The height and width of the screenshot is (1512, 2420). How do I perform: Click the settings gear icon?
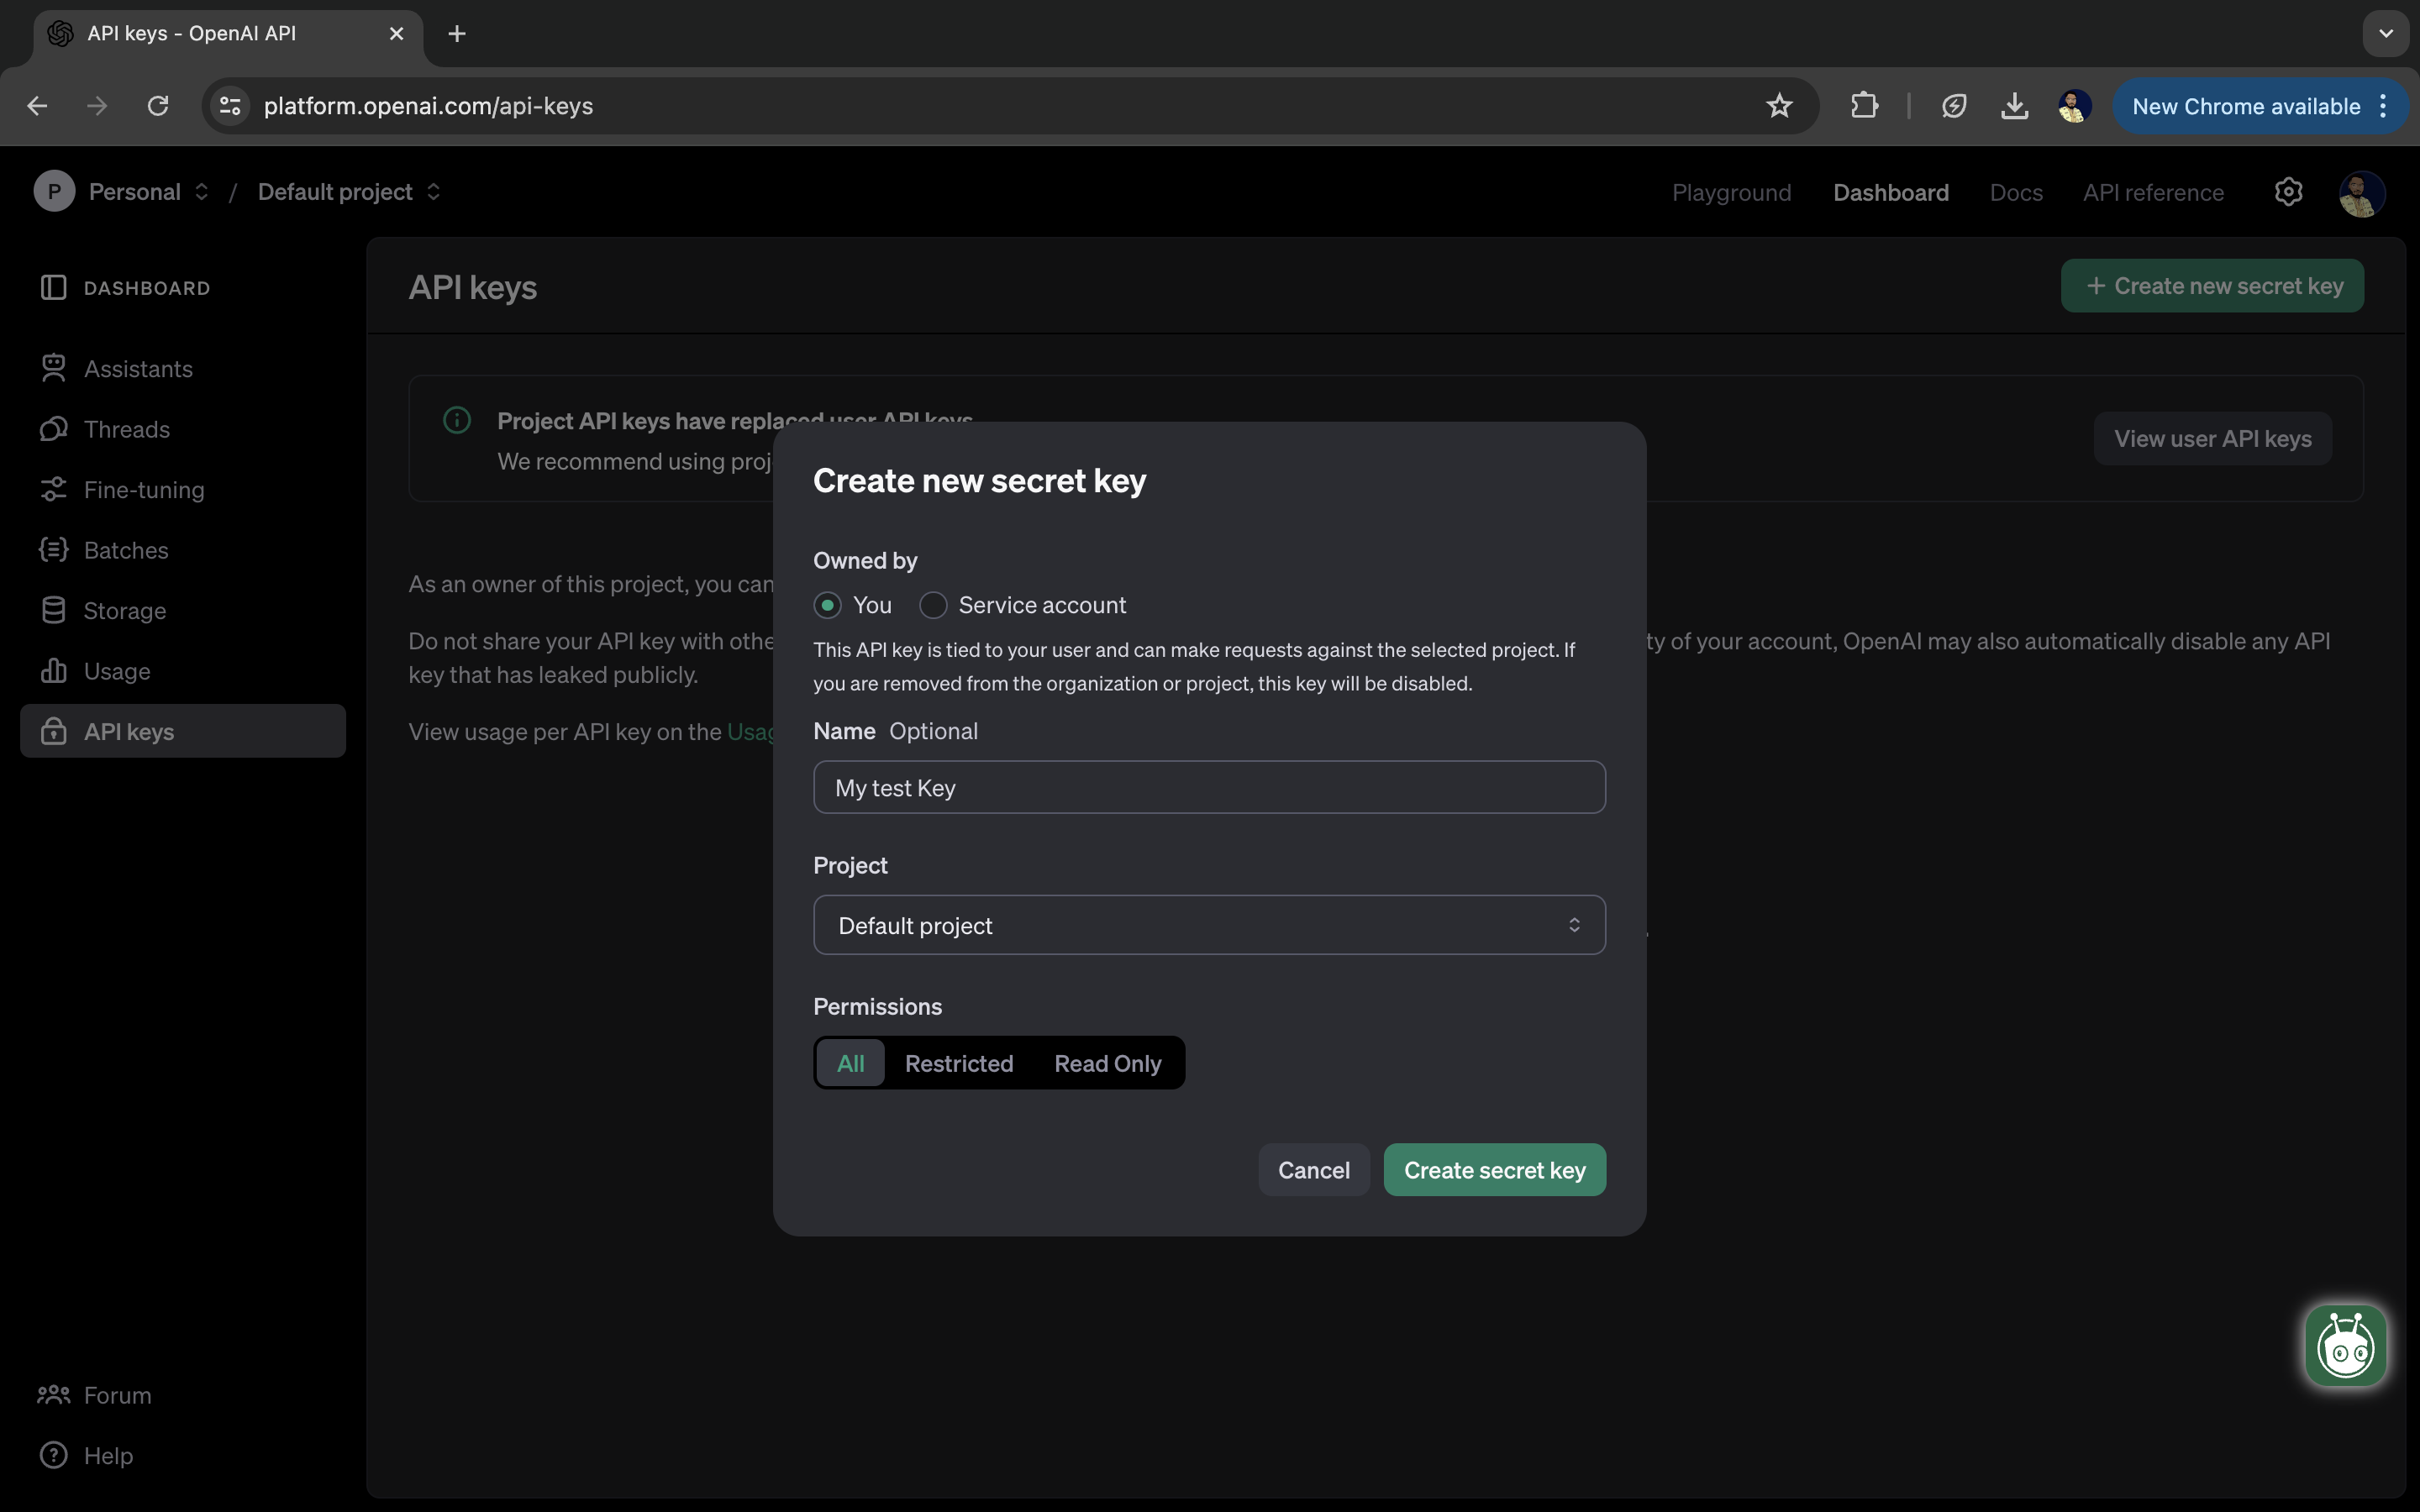2288,192
